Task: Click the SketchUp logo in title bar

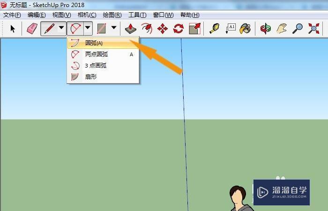Action: pyautogui.click(x=4, y=5)
